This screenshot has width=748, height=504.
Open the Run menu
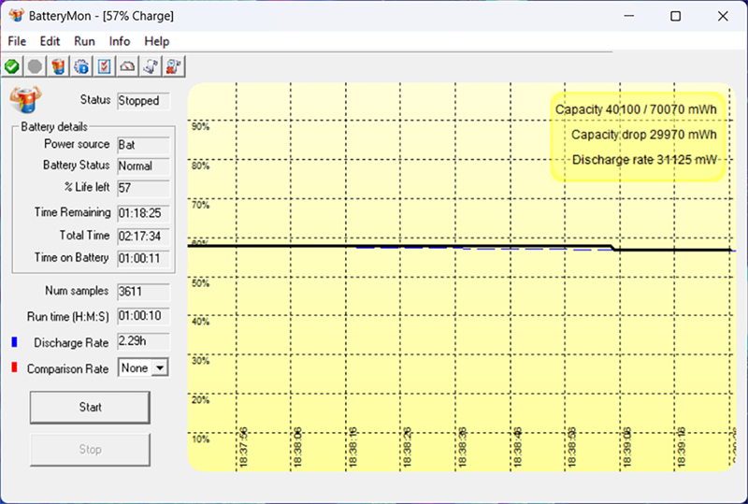coord(84,41)
